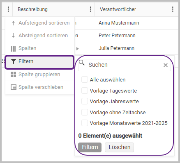Expand the submenu arrow beside Spalten
This screenshot has height=163, width=180.
click(78, 49)
